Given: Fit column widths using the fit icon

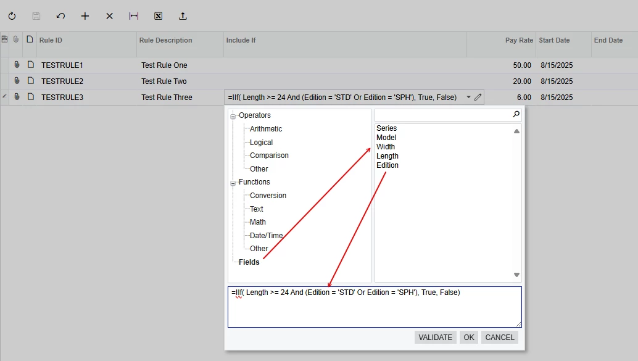Looking at the screenshot, I should (x=133, y=16).
